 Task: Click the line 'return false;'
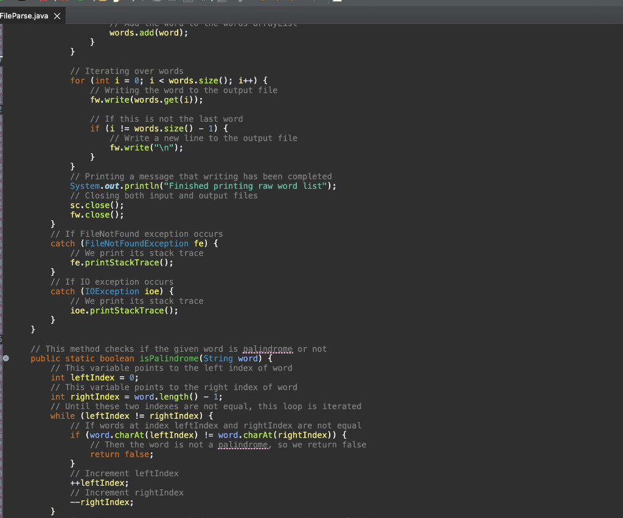pos(122,455)
